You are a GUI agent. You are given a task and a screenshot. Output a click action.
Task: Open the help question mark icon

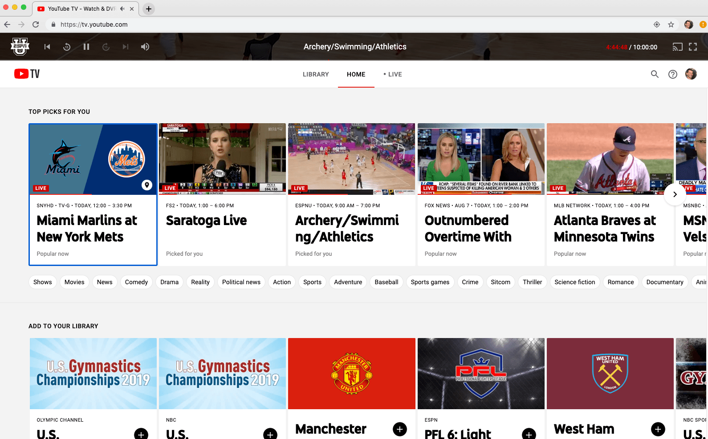click(673, 74)
